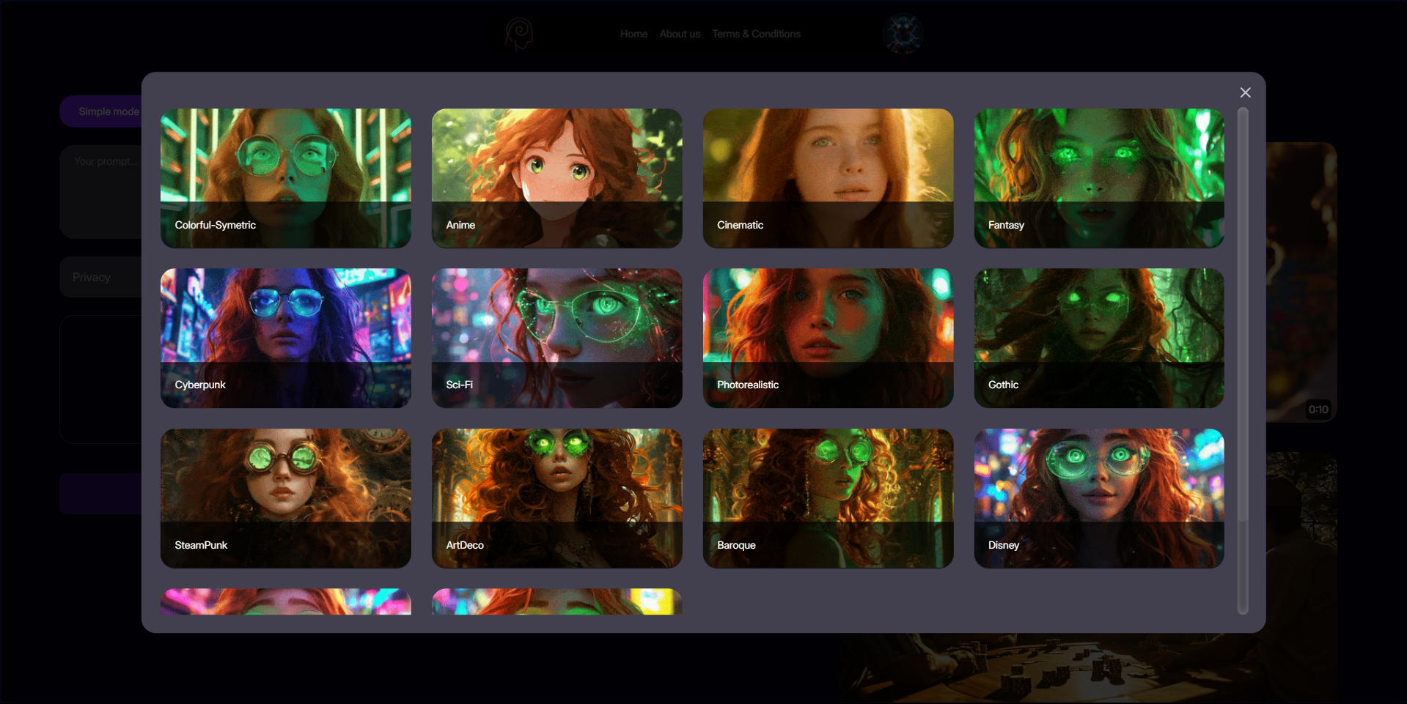Viewport: 1407px width, 704px height.
Task: Select the Colorful-Symetric style thumbnail
Action: (x=286, y=178)
